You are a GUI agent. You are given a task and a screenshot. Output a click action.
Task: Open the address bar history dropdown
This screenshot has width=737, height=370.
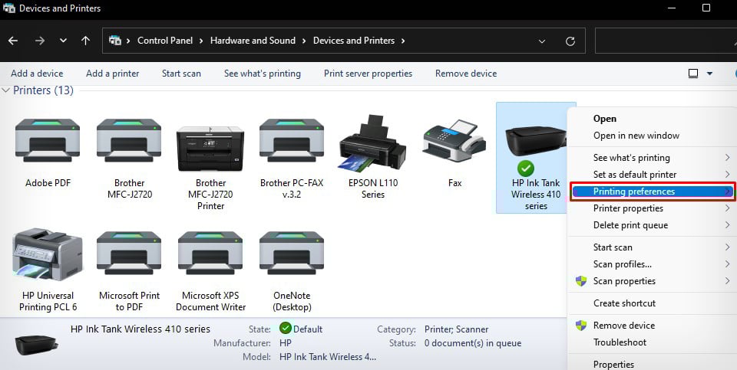pos(542,41)
